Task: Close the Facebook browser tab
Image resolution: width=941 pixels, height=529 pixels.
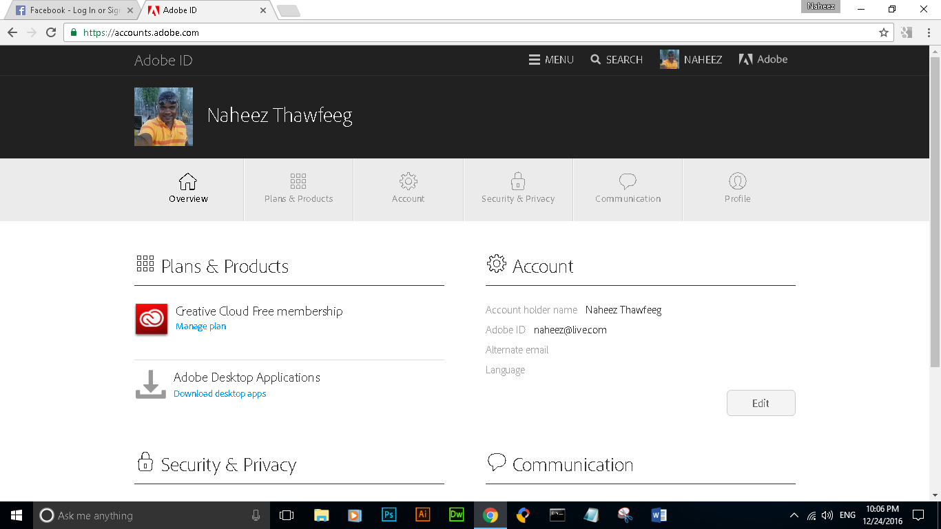Action: coord(130,10)
